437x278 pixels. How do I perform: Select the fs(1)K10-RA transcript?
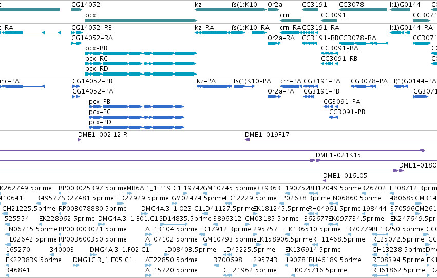249,33
